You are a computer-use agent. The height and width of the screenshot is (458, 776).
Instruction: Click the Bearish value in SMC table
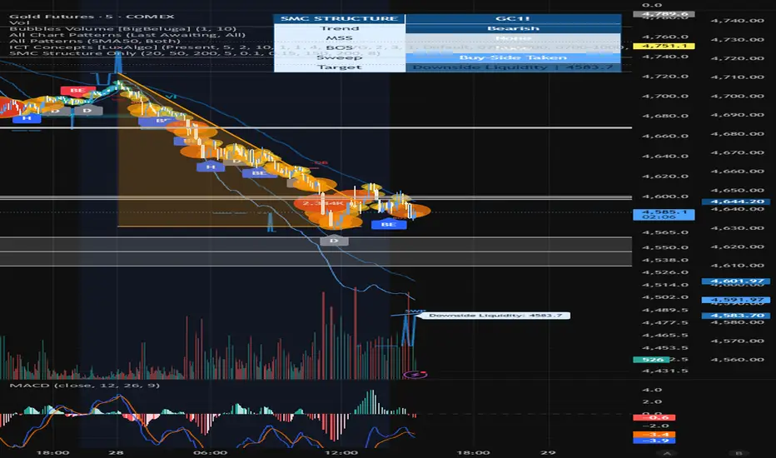(x=513, y=28)
